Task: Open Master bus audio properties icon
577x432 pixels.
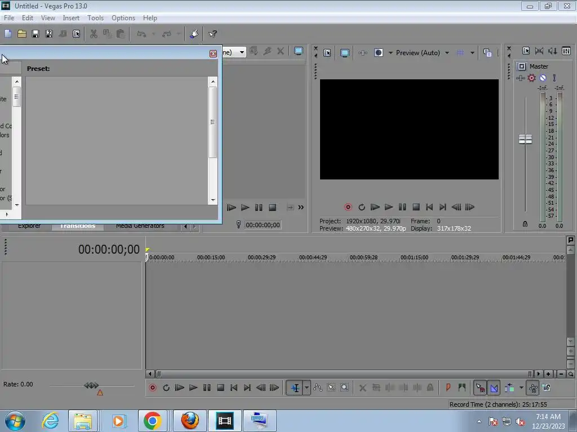Action: [x=526, y=51]
